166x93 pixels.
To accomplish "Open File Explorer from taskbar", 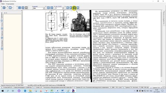I will (x=30, y=91).
